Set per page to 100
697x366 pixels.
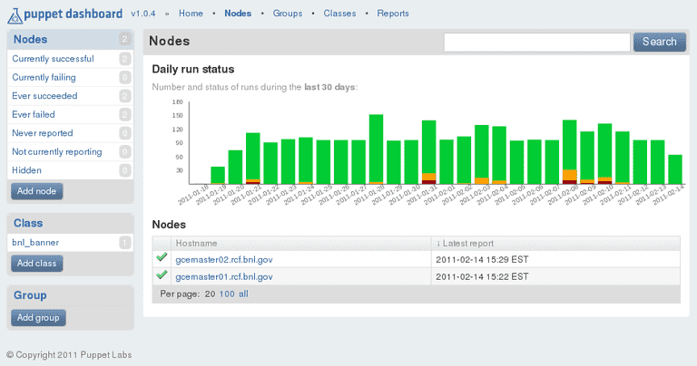pyautogui.click(x=227, y=294)
